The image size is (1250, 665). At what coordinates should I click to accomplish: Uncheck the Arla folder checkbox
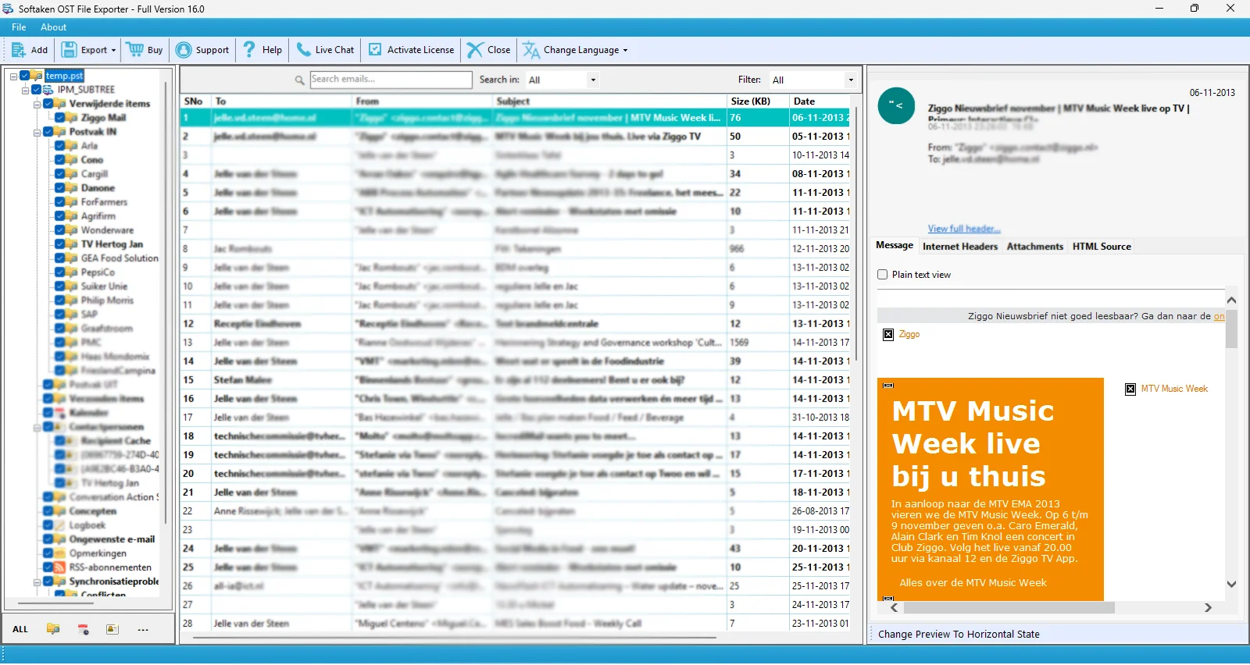click(x=59, y=146)
